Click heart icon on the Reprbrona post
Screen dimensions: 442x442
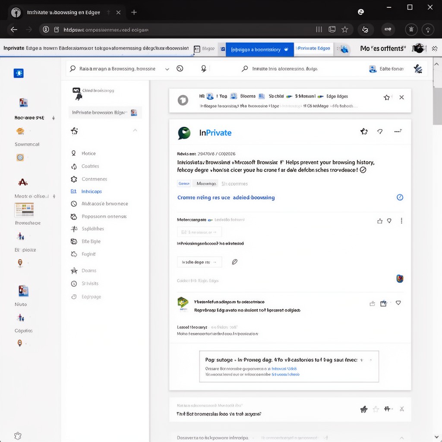[x=398, y=303]
